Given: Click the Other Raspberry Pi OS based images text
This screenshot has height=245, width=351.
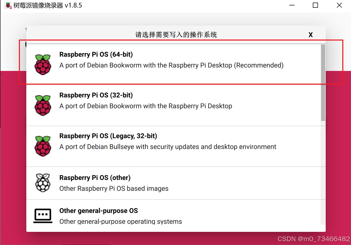Looking at the screenshot, I should coord(114,189).
